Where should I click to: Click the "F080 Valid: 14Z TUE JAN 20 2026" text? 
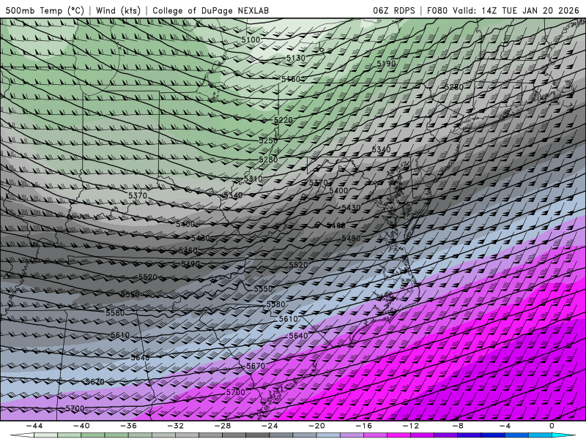pyautogui.click(x=502, y=10)
